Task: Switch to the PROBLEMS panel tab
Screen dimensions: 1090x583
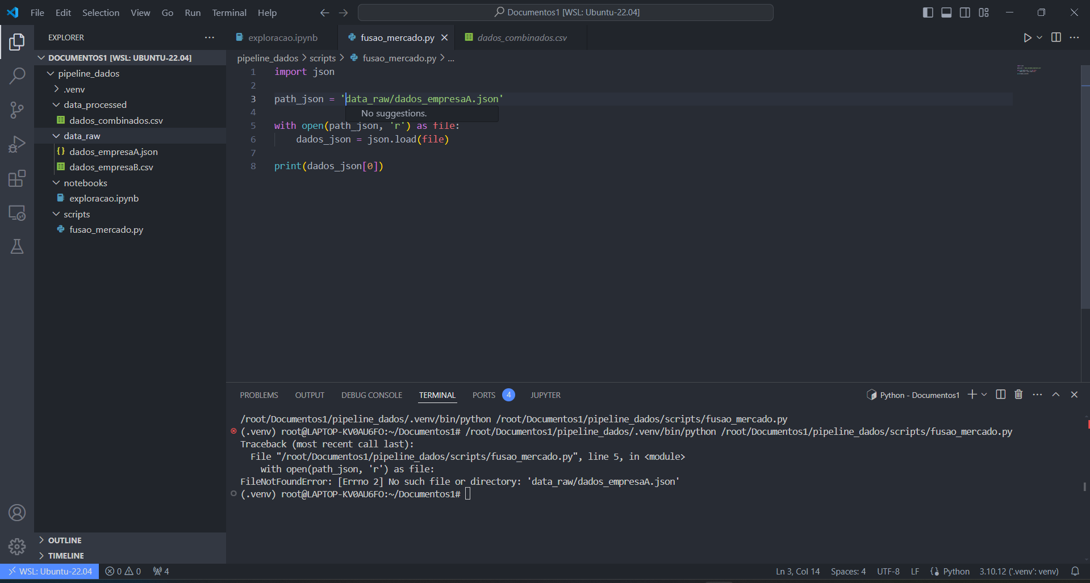Action: click(259, 395)
